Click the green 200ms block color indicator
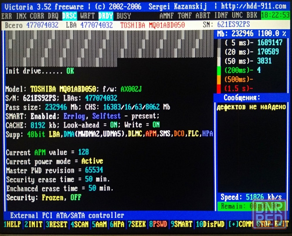Screen dimensions: 292x236 [x=219, y=70]
